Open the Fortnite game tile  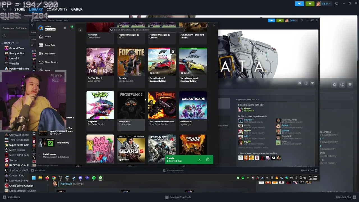click(131, 68)
